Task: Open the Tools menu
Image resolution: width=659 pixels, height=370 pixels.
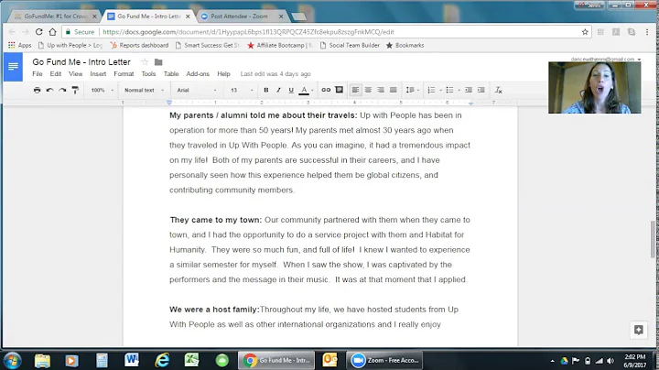Action: [x=148, y=74]
